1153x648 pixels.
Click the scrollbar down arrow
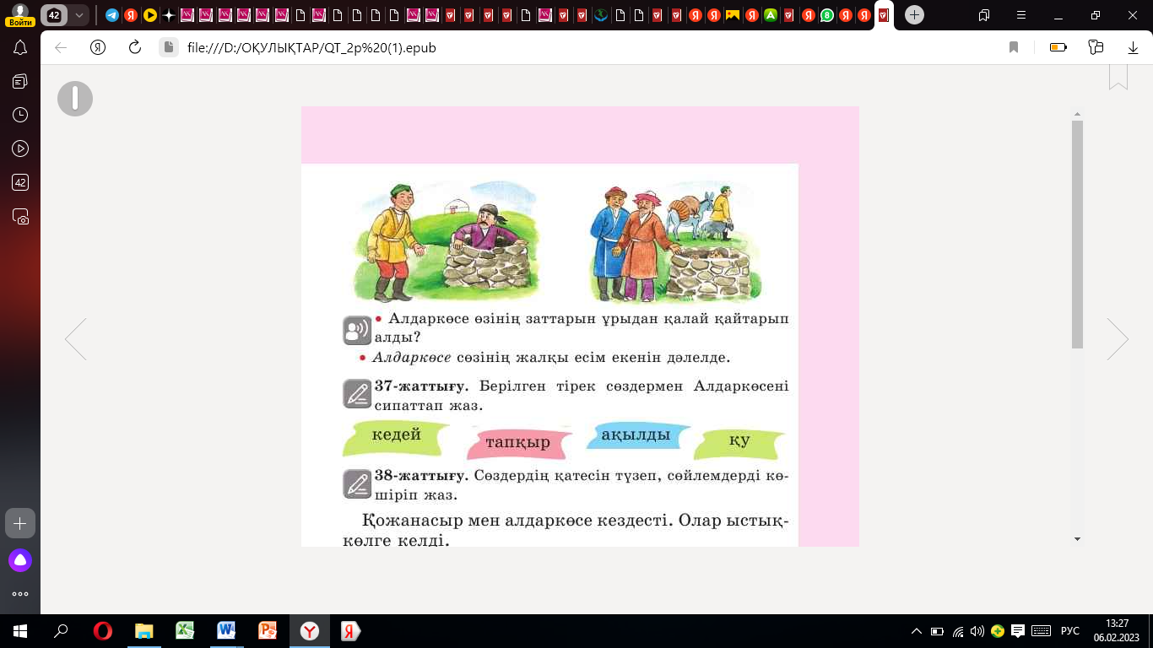[1077, 538]
